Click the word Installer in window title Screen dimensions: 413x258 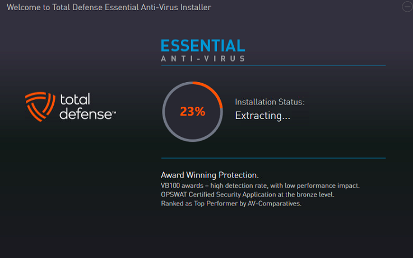196,7
